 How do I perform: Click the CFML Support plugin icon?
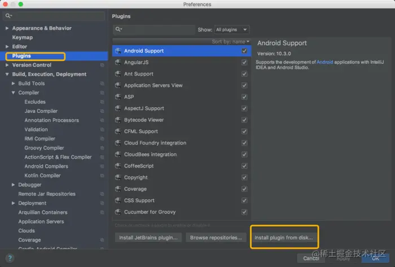coord(118,132)
